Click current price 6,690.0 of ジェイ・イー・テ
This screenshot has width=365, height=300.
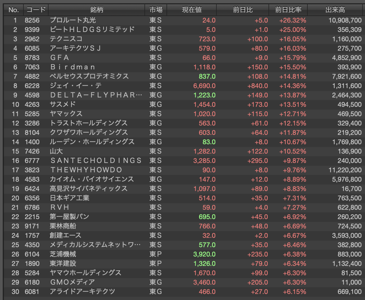click(x=204, y=86)
